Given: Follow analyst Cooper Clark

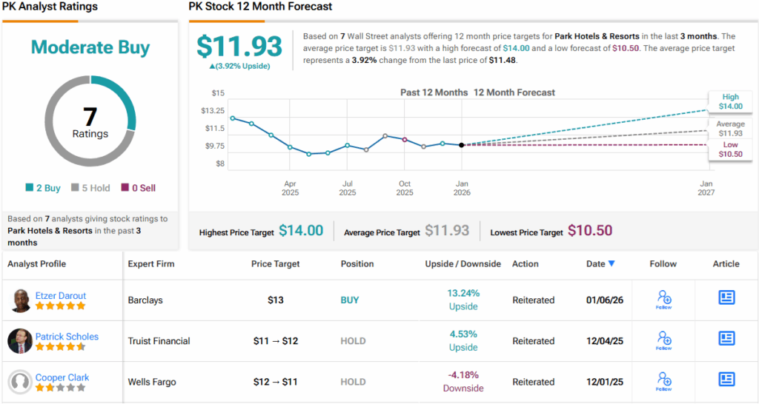Looking at the screenshot, I should click(663, 381).
